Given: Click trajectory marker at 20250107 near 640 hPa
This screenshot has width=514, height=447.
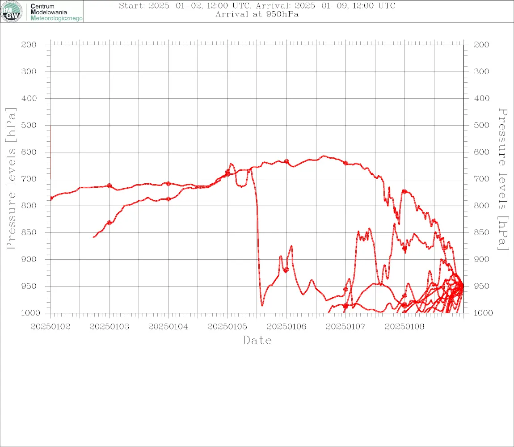Looking at the screenshot, I should tap(345, 163).
